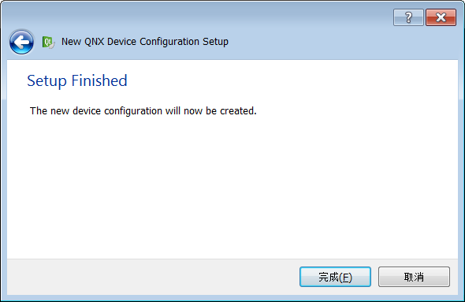This screenshot has width=465, height=302.
Task: Click the word 'The' starting the message
Action: pos(39,111)
